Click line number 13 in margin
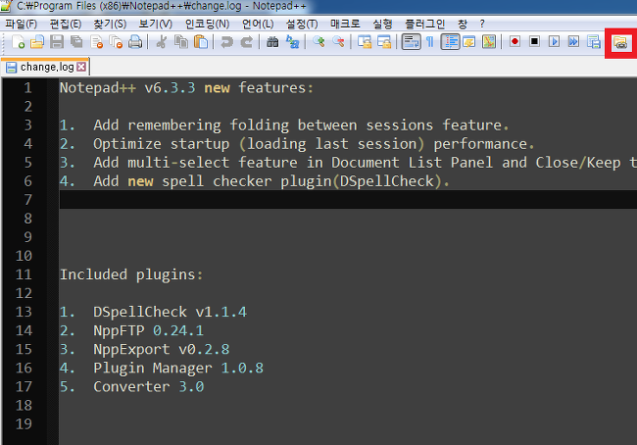The height and width of the screenshot is (445, 637). 24,312
